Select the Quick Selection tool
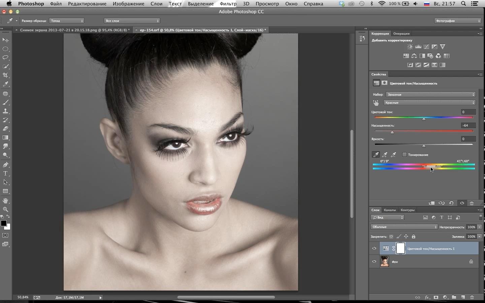The height and width of the screenshot is (303, 485). point(5,66)
